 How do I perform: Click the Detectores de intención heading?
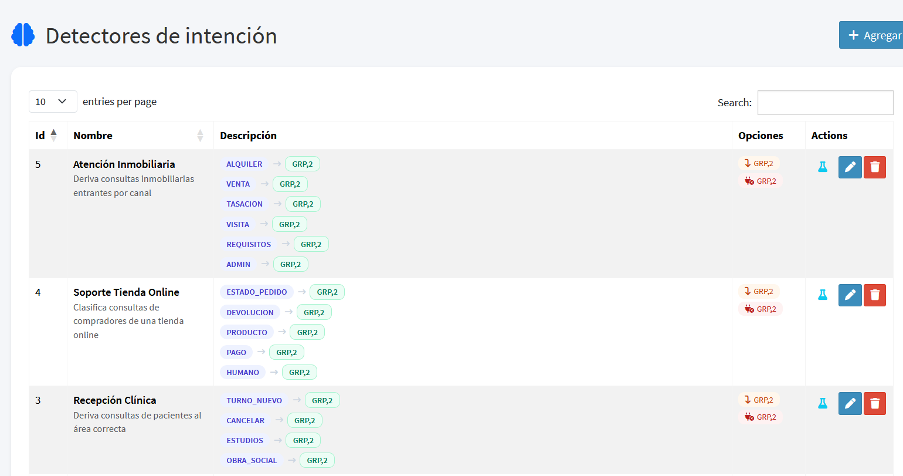[x=161, y=36]
